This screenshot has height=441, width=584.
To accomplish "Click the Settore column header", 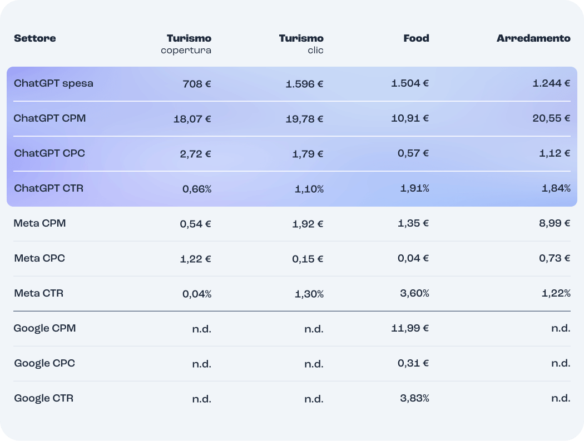I will point(35,38).
